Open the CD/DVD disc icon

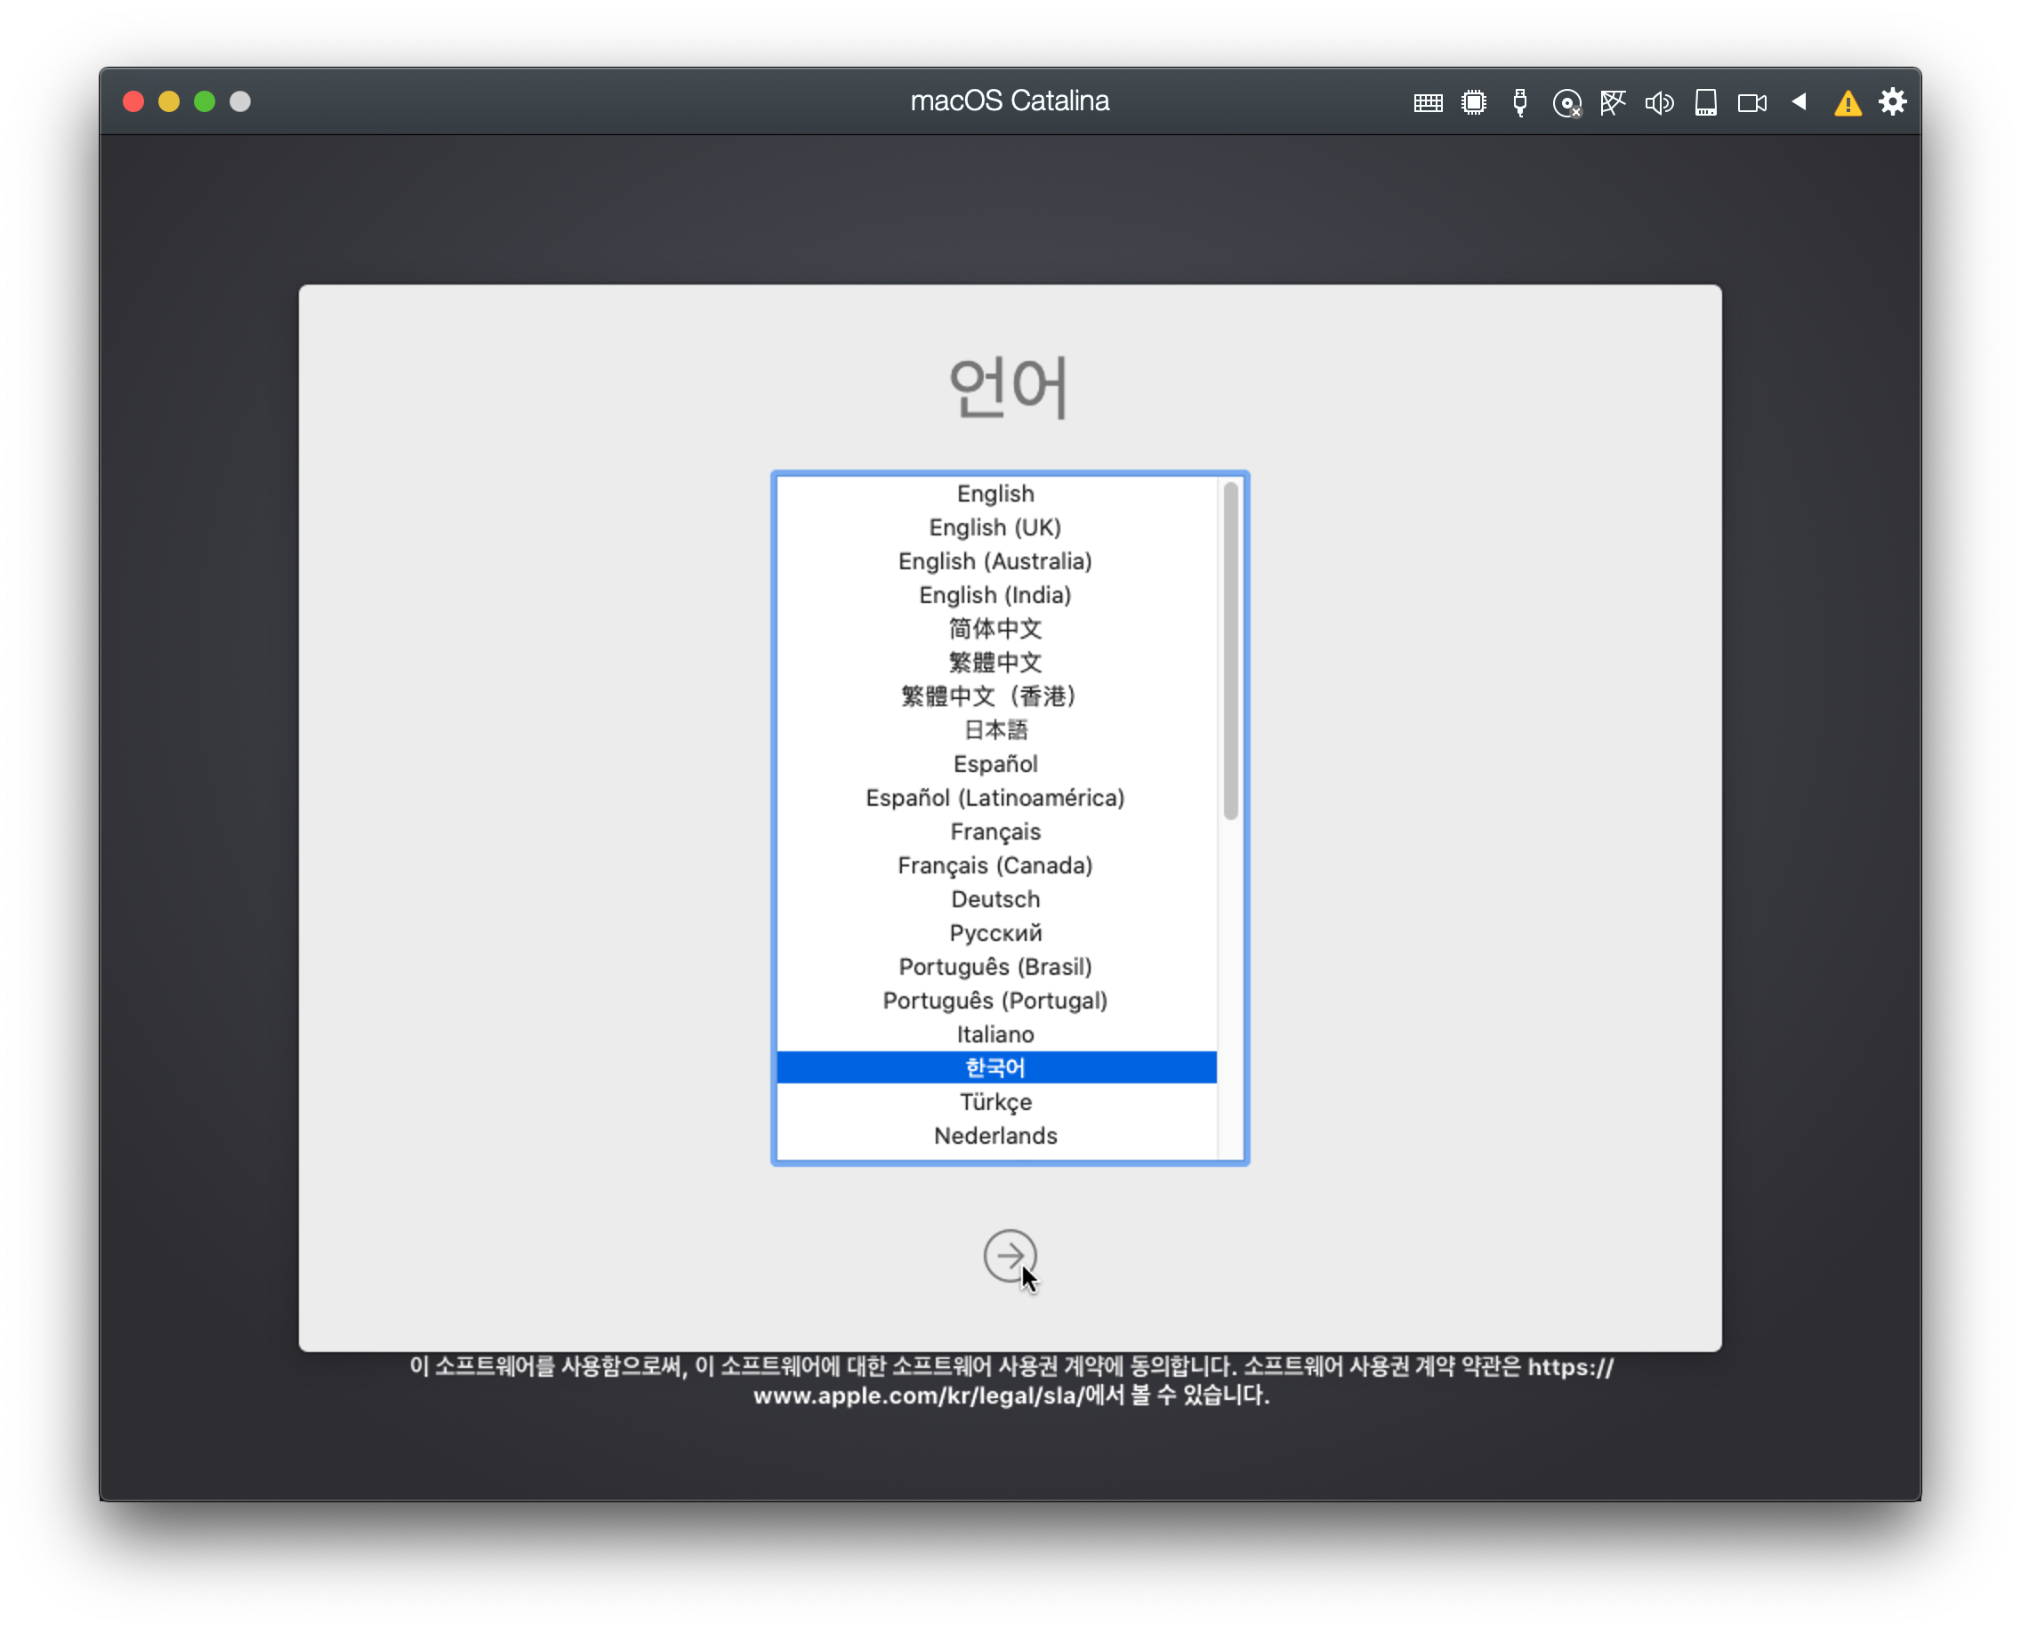click(1566, 102)
